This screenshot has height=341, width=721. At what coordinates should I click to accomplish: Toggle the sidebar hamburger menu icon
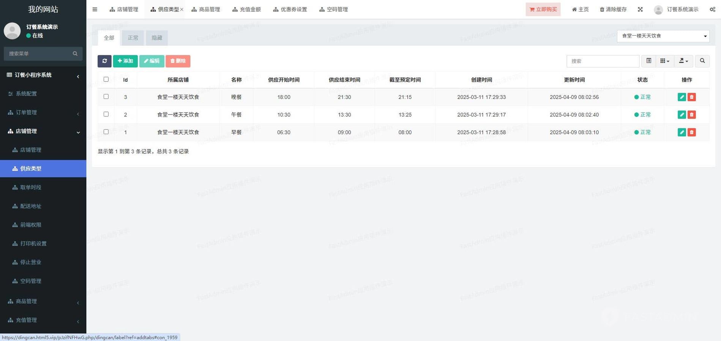click(95, 9)
